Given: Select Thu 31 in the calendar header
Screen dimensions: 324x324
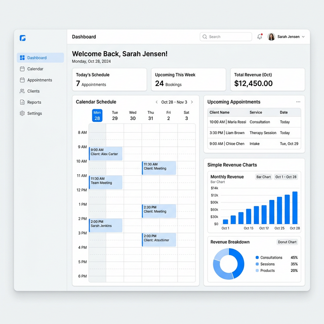Looking at the screenshot, I should [150, 115].
